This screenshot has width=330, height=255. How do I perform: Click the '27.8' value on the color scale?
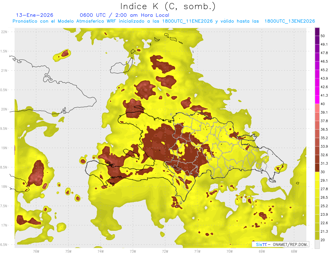[x=324, y=189]
